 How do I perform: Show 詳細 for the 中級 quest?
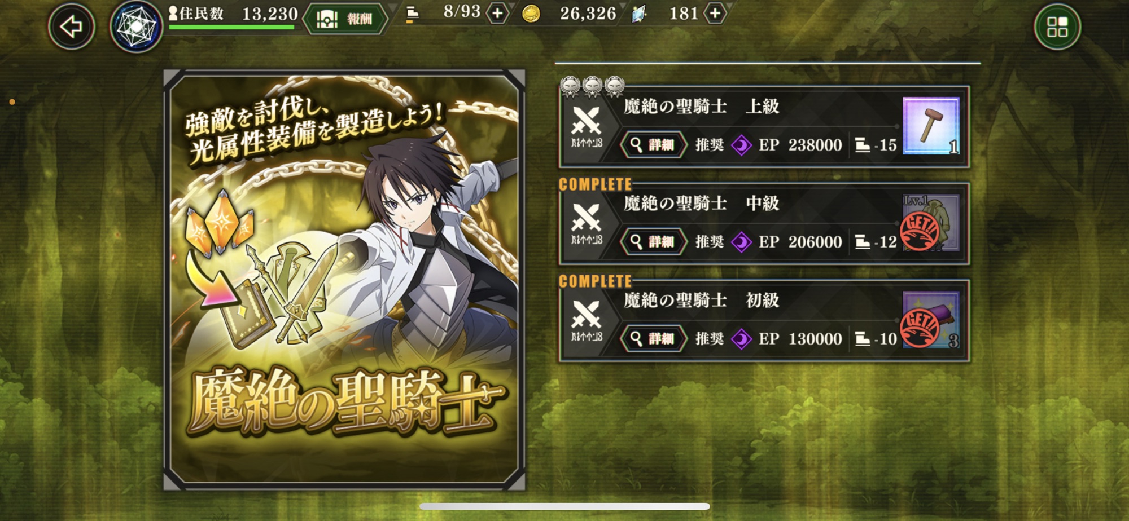point(653,242)
